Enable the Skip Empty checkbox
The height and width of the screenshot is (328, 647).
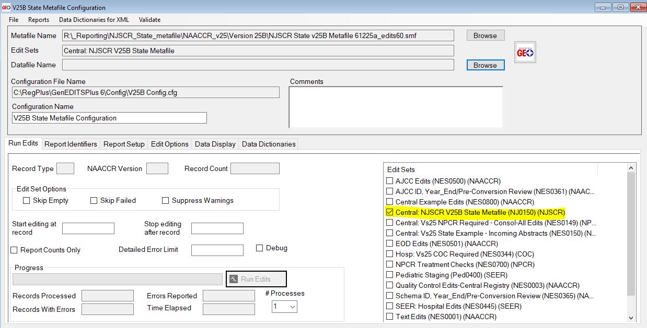click(x=27, y=200)
